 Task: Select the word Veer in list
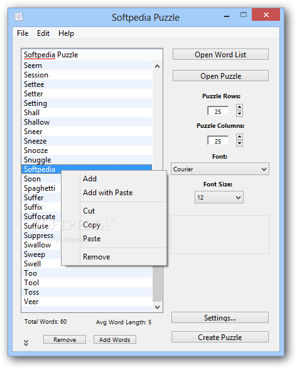(87, 302)
